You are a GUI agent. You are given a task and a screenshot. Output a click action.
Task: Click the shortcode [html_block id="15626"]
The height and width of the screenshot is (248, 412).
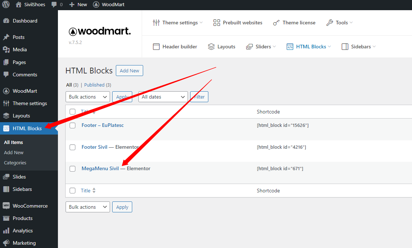click(x=283, y=125)
